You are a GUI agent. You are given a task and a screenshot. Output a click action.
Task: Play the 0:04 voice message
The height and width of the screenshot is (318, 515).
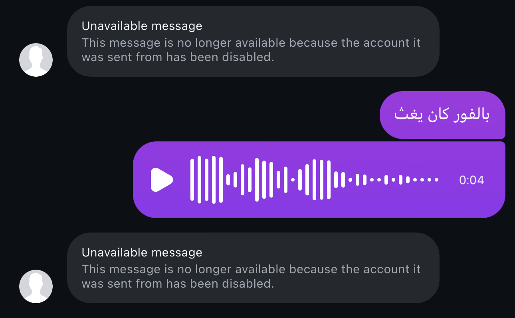[x=162, y=180]
